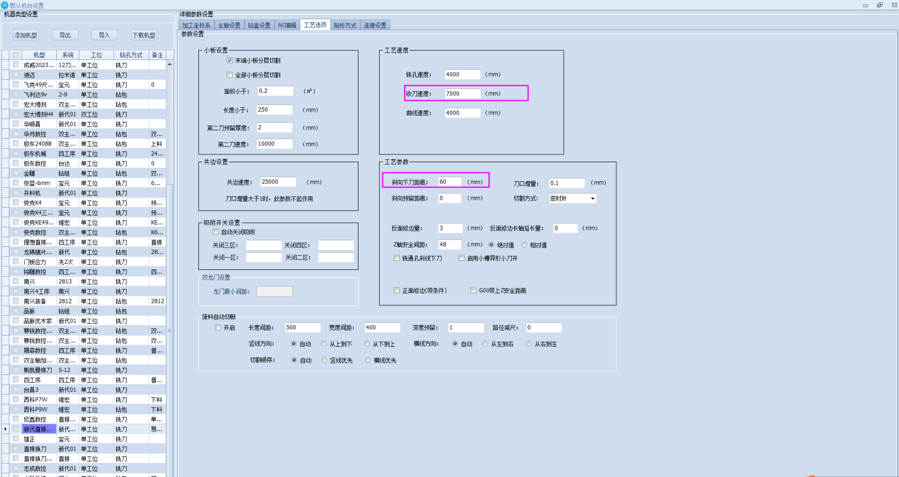Click the 第二刀速度 input field

click(x=274, y=144)
